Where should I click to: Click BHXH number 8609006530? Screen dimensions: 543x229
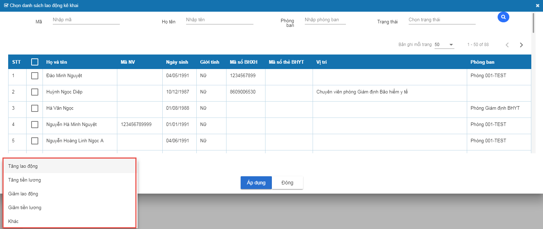(243, 92)
